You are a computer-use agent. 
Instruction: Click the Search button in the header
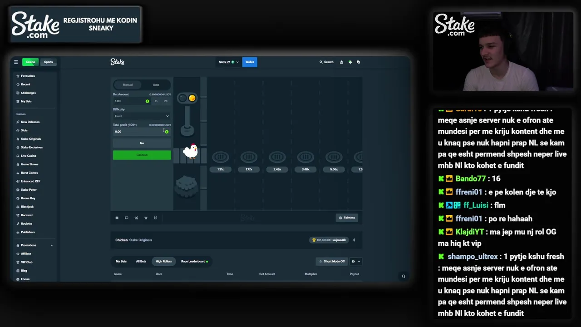pos(326,62)
